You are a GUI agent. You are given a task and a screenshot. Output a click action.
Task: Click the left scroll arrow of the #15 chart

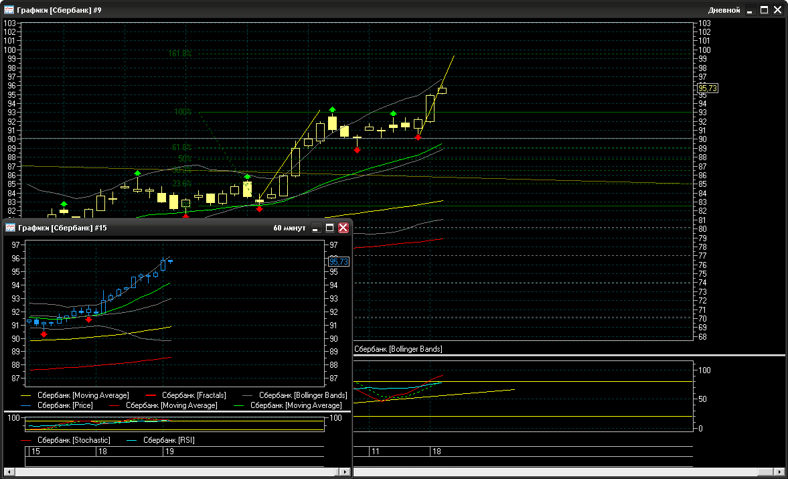[8, 472]
